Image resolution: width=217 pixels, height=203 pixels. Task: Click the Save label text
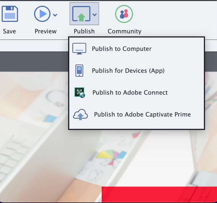pyautogui.click(x=10, y=31)
